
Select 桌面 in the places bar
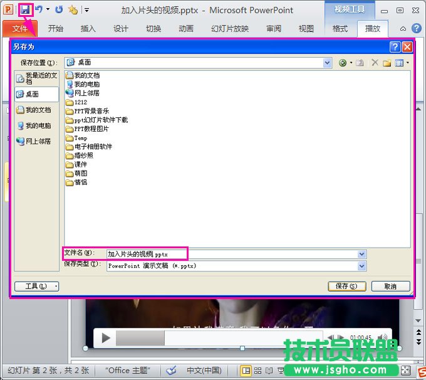pyautogui.click(x=37, y=94)
